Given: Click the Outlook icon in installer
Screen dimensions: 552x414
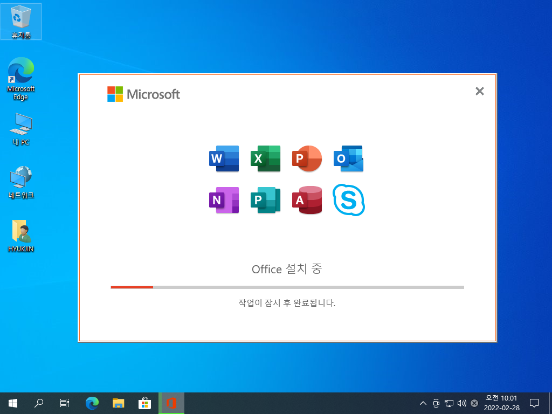Looking at the screenshot, I should click(349, 158).
